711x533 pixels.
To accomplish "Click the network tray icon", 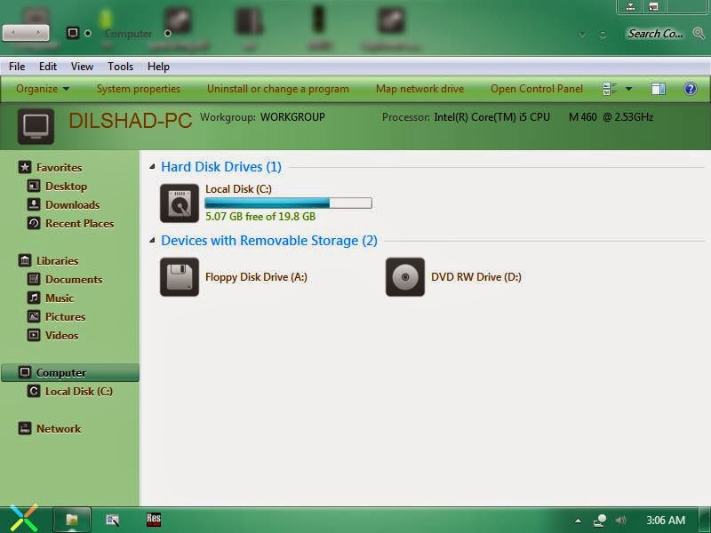I will pos(600,521).
